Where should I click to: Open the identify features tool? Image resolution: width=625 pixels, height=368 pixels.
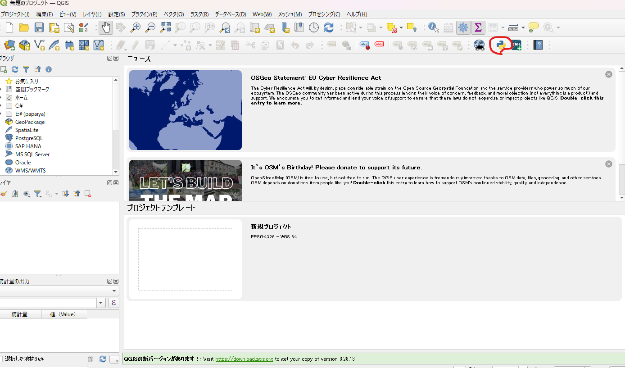[x=433, y=27]
